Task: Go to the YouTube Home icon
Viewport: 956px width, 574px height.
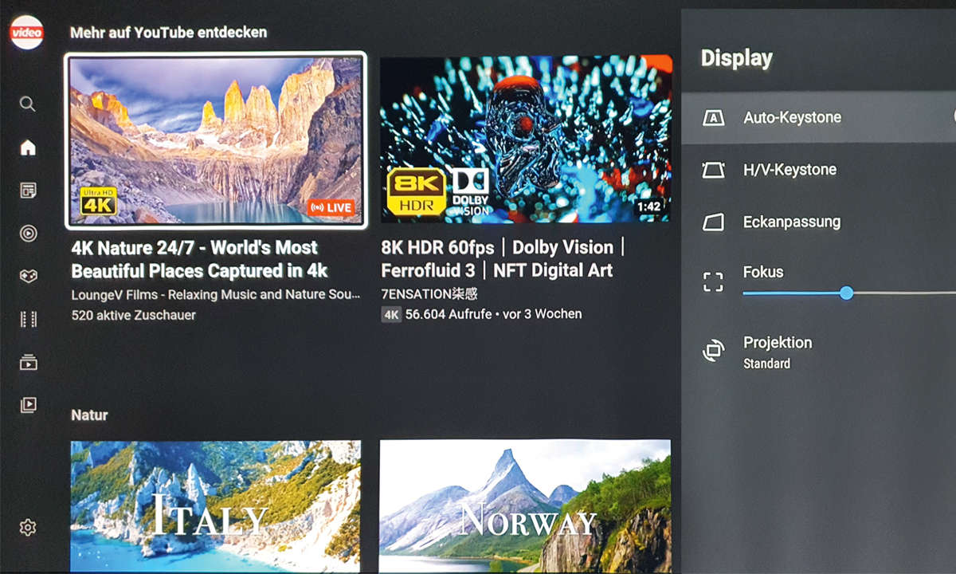Action: coord(28,147)
